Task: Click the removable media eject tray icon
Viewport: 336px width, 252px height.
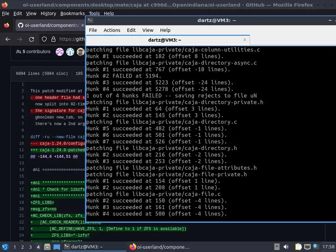Action: [277, 247]
